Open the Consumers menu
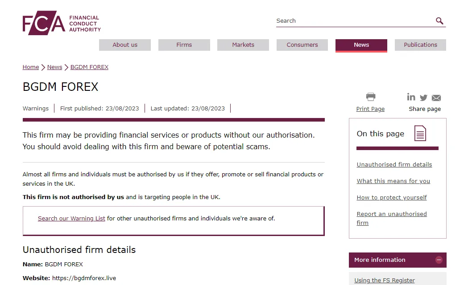Viewport: 468px width, 285px height. click(302, 45)
